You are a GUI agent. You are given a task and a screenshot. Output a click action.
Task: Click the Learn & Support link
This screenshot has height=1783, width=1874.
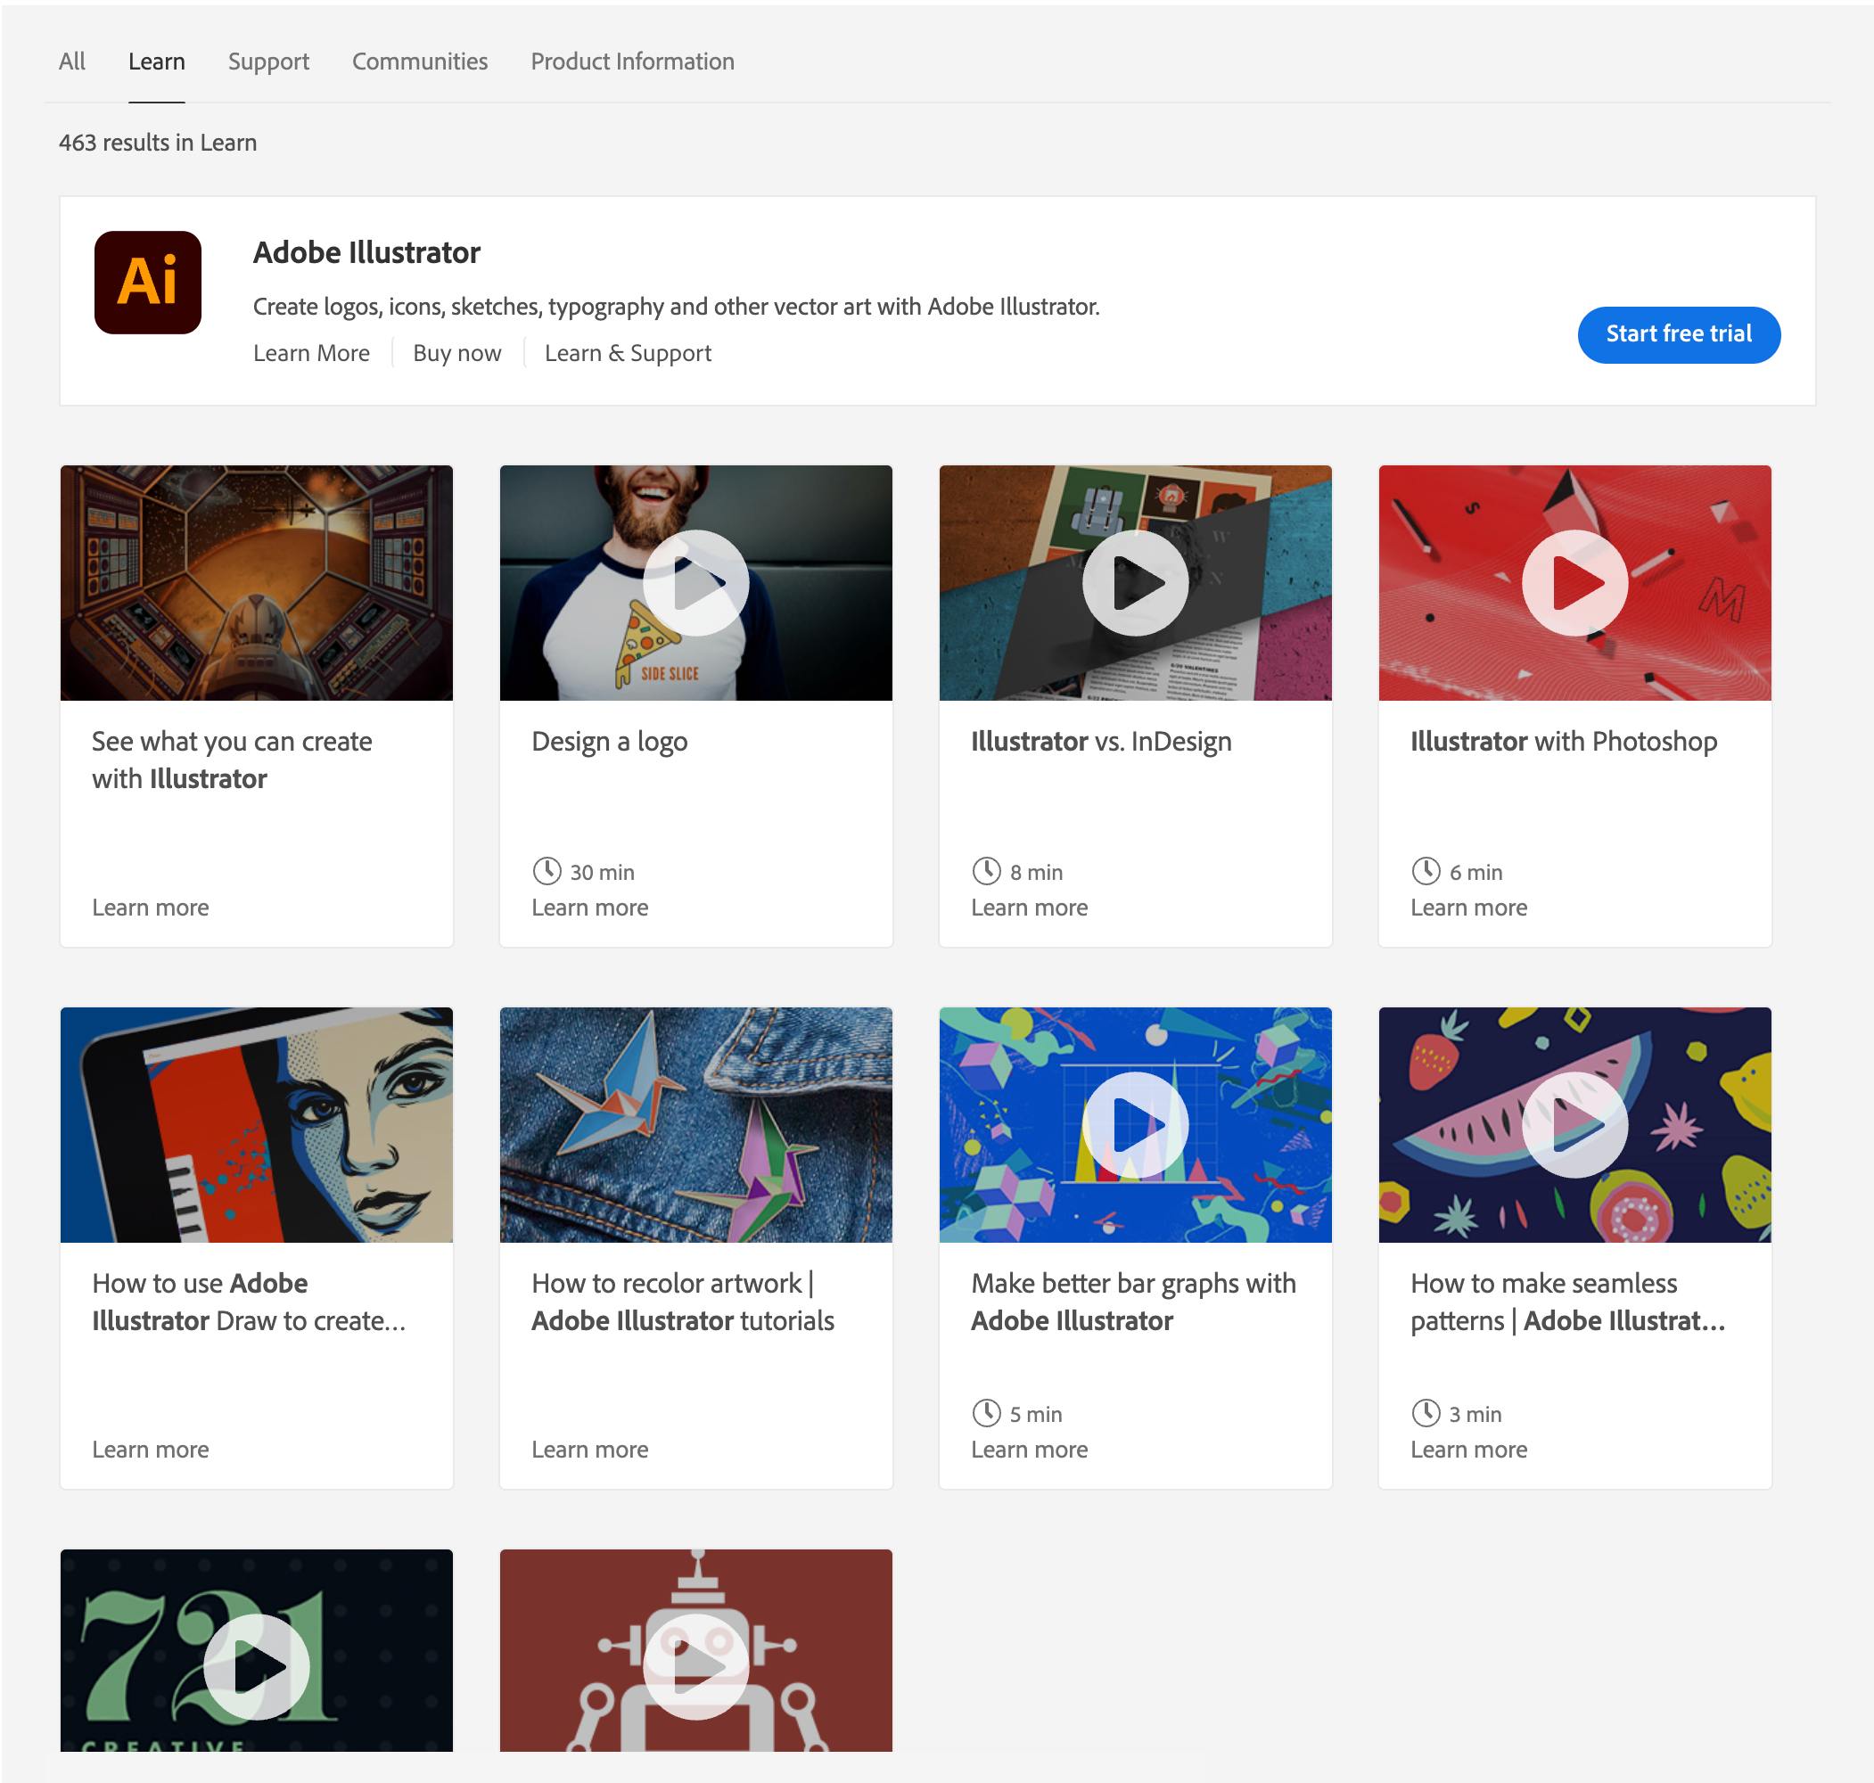coord(628,354)
